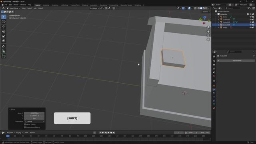Expand Cube.001 in outliner

(x=219, y=20)
